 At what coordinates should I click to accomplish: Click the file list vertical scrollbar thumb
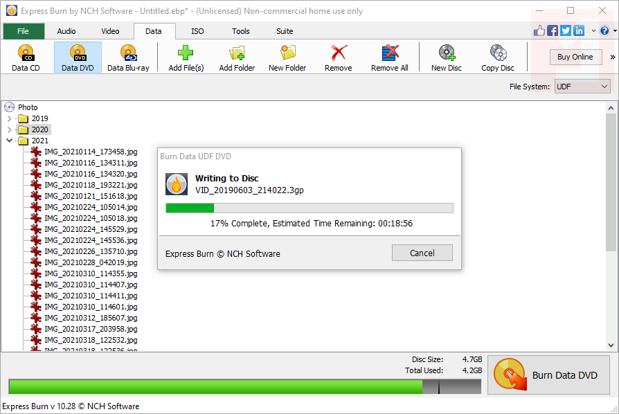(x=611, y=182)
